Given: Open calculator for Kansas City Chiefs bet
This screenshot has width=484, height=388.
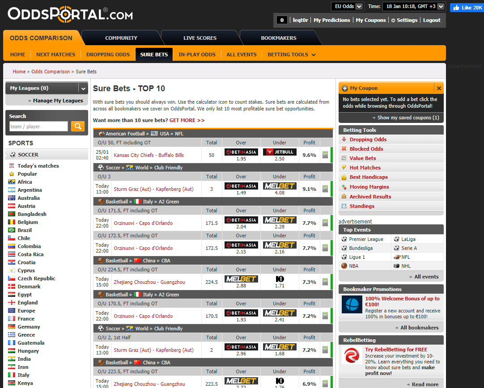Looking at the screenshot, I should coord(325,155).
